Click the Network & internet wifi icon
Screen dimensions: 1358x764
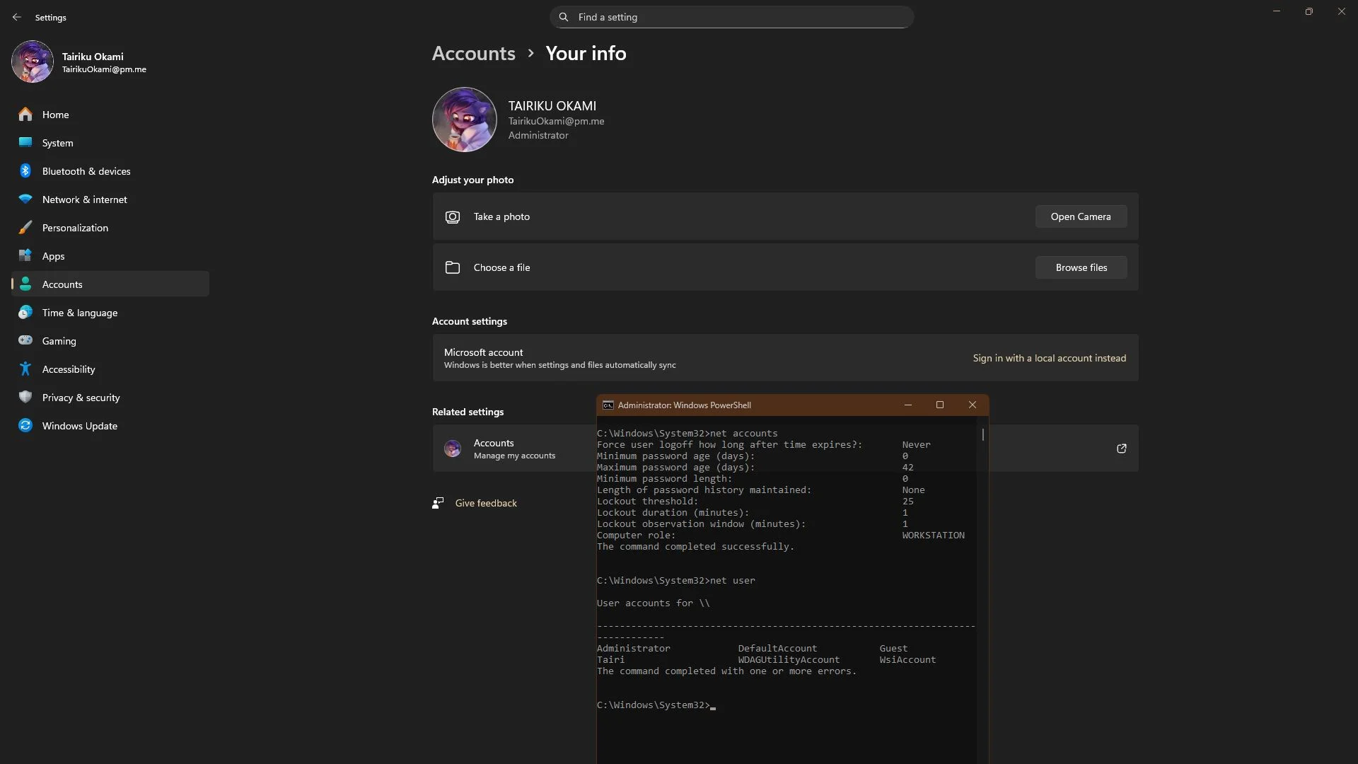25,199
